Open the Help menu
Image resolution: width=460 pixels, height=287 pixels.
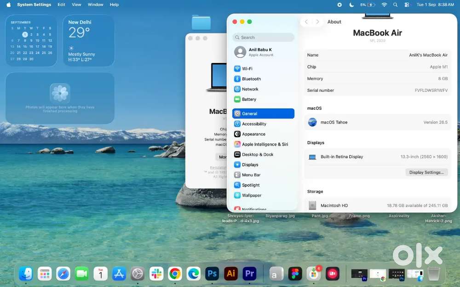(x=114, y=5)
